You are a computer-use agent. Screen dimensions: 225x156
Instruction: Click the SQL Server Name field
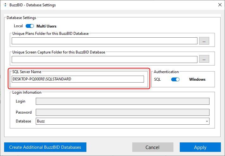[78, 79]
